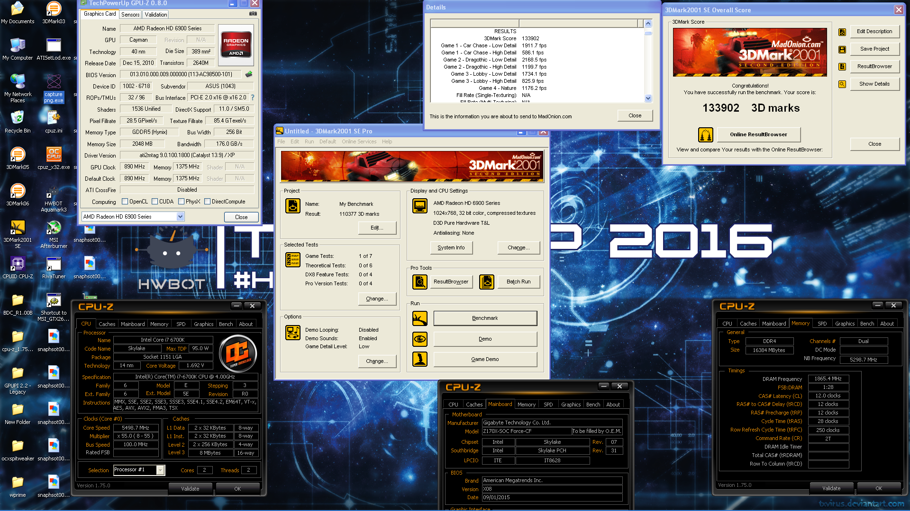The image size is (910, 511).
Task: Click the Close button in the Details window
Action: click(635, 115)
